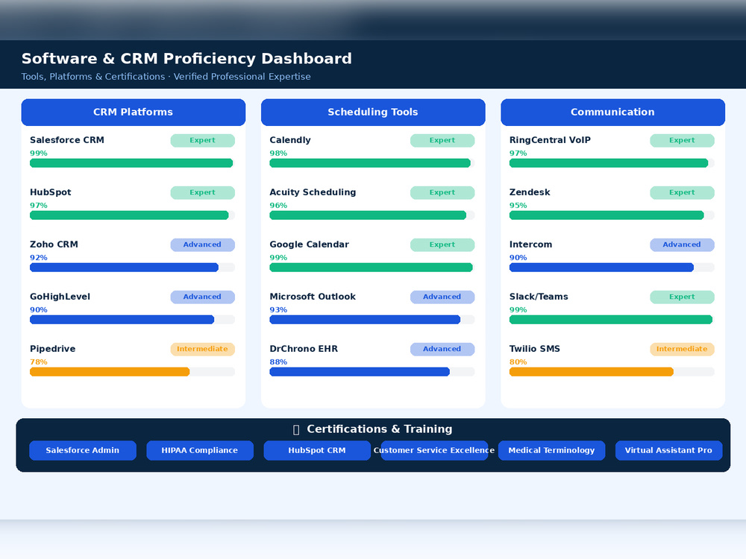The image size is (746, 559).
Task: Select the Communication column header
Action: (x=612, y=113)
